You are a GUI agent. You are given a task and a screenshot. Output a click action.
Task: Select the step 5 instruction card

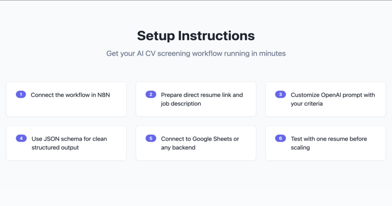196,143
